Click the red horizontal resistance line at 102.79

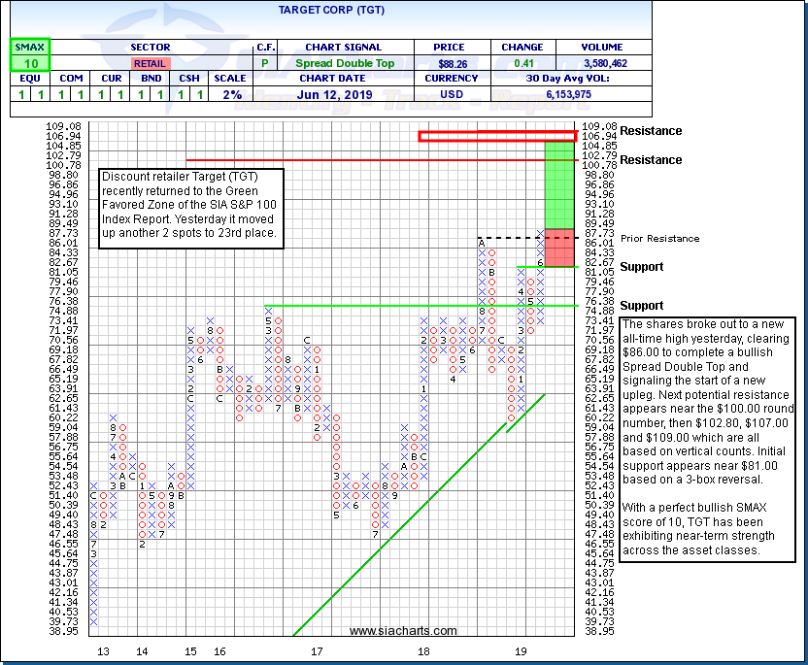(369, 159)
